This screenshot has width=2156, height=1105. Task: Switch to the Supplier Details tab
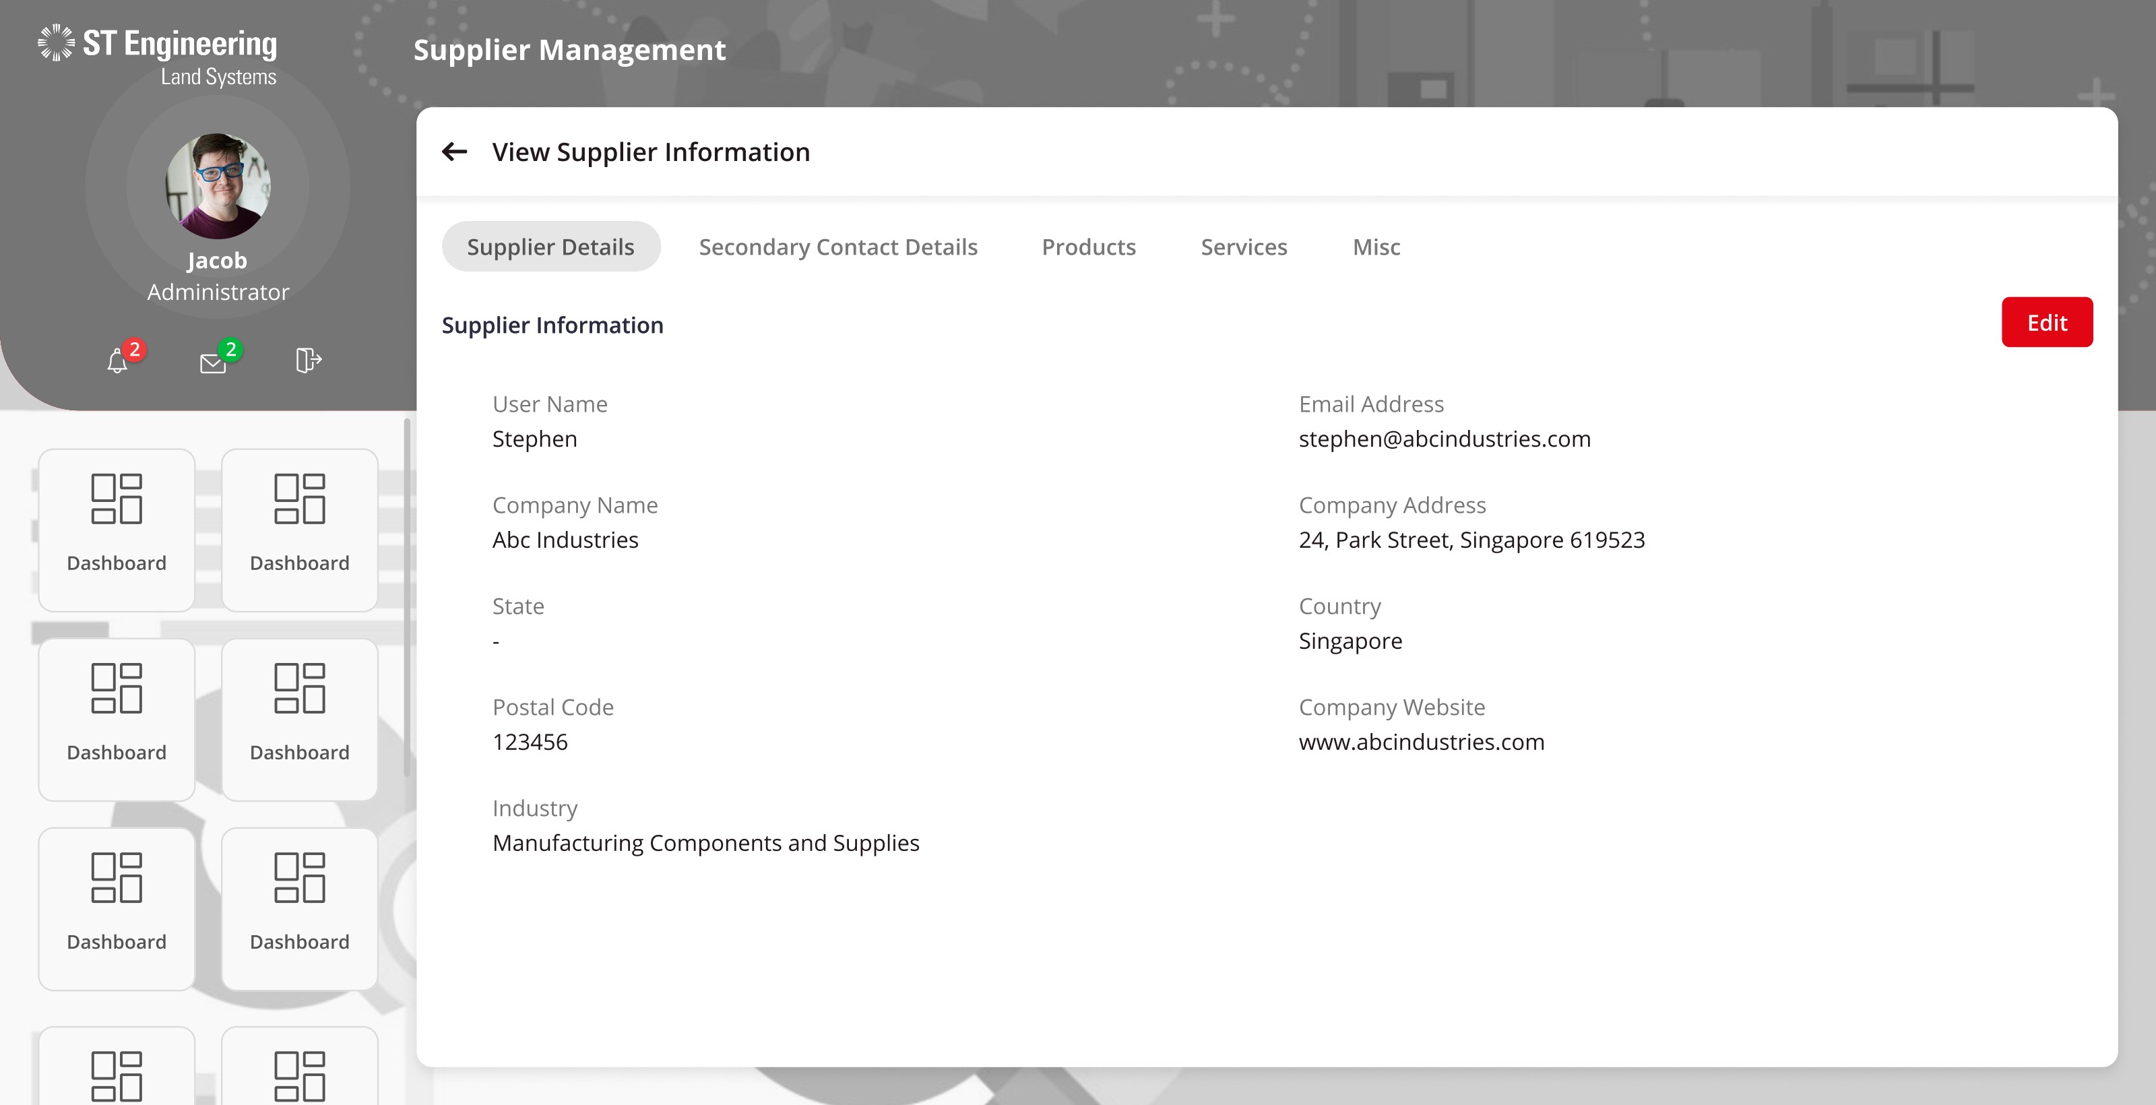pos(550,247)
